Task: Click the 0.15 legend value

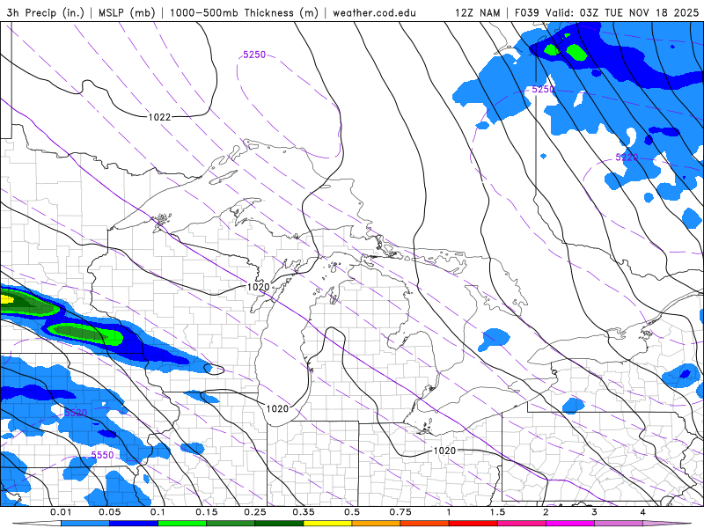Action: tap(207, 512)
